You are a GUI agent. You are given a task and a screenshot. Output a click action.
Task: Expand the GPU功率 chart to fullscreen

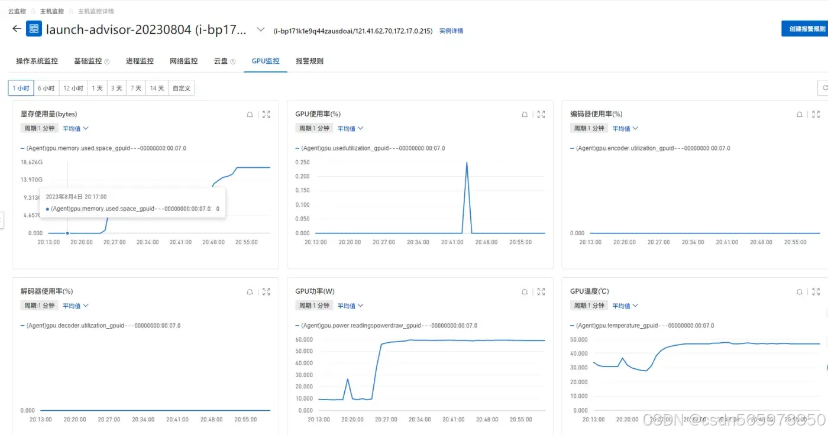click(541, 292)
